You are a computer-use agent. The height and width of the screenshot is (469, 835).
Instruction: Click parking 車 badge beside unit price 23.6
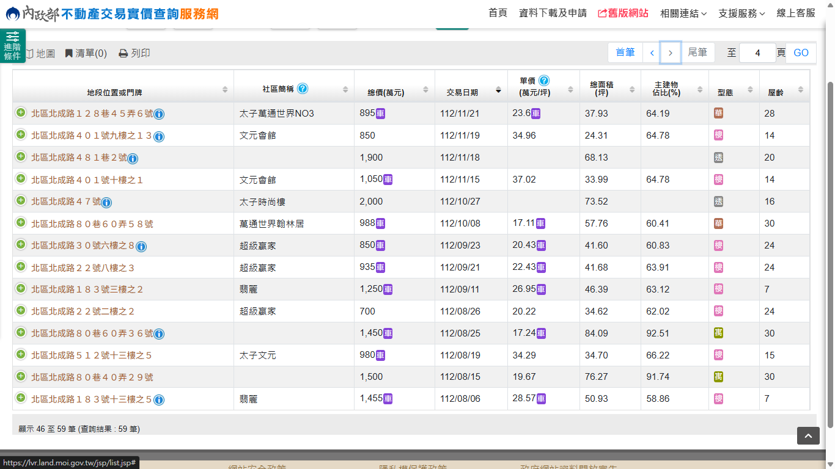point(536,114)
